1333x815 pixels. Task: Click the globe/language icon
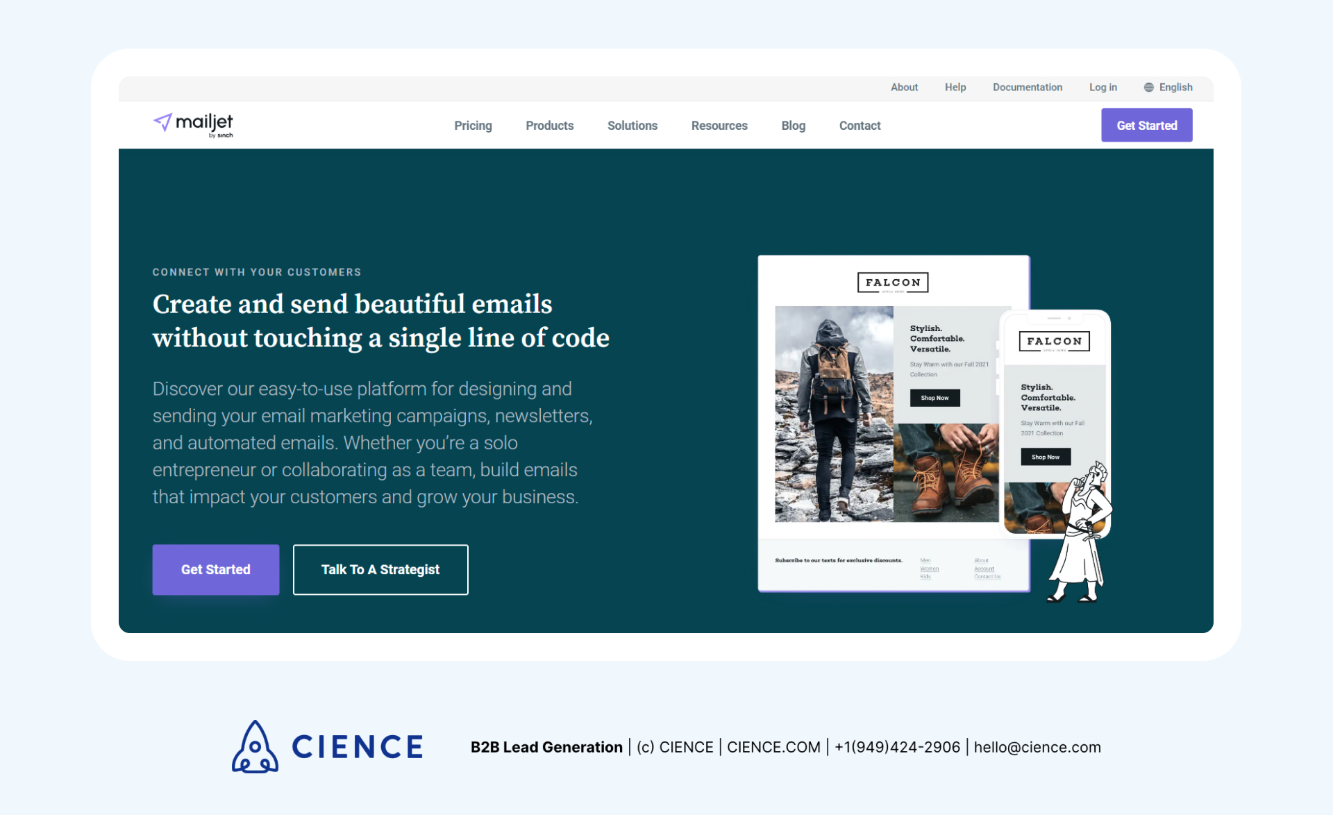point(1148,87)
